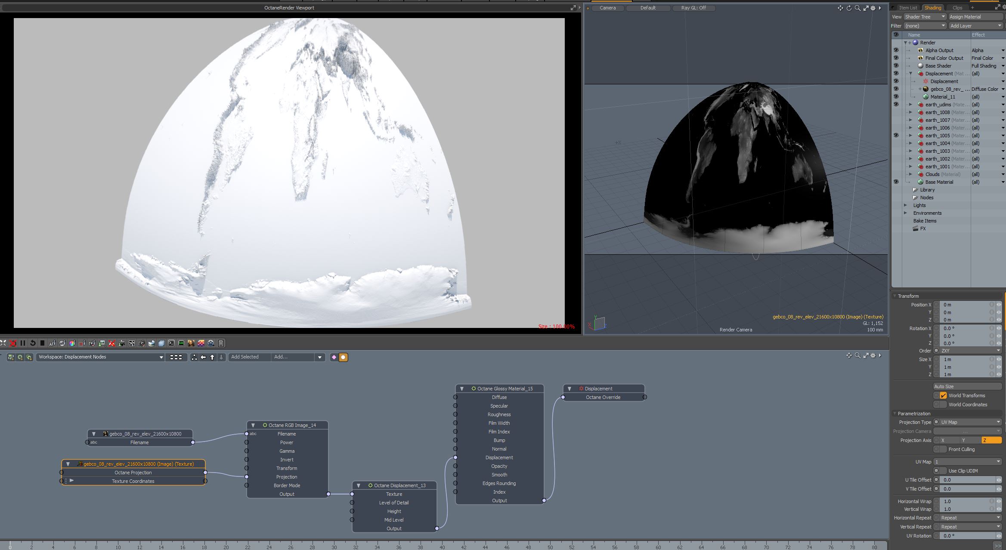
Task: Click the Add Selected button
Action: click(245, 357)
